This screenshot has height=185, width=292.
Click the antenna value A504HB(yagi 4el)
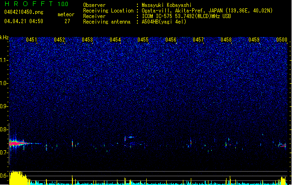coord(164,22)
